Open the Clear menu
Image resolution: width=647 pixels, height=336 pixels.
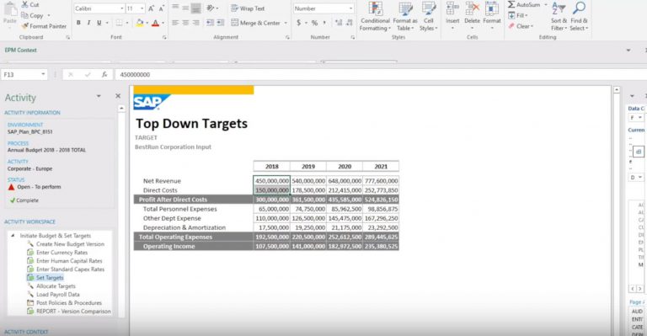(x=521, y=26)
